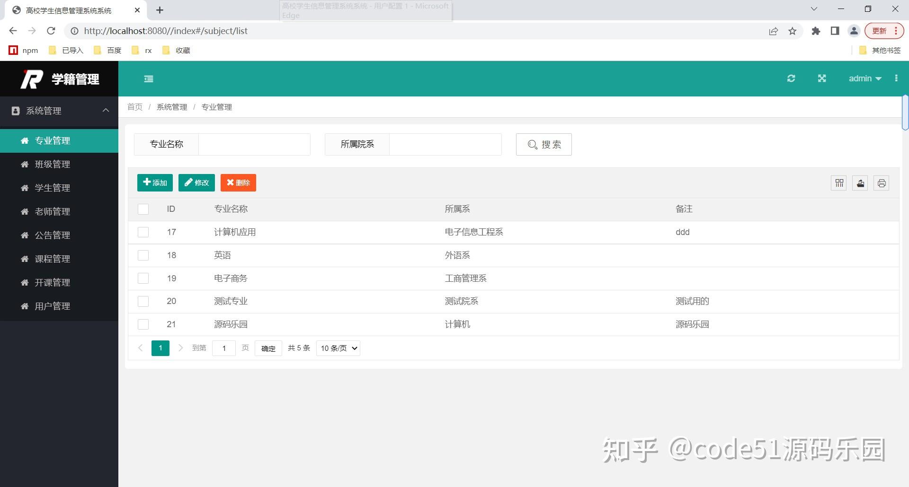Click inside the 专业名称 search input field
This screenshot has height=487, width=909.
tap(254, 144)
